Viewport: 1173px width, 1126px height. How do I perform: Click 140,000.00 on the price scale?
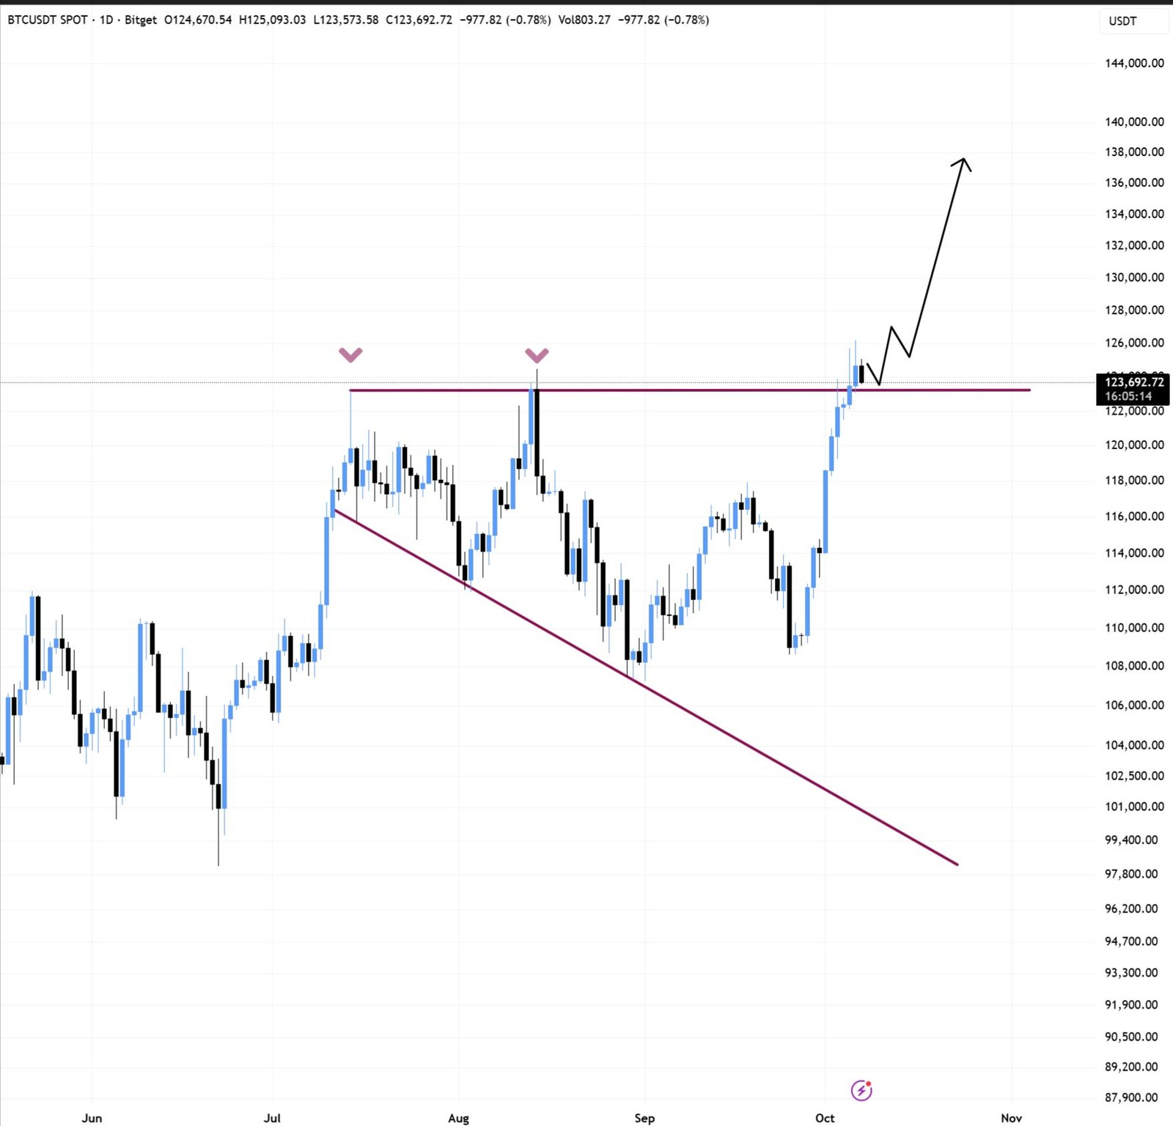pos(1133,122)
